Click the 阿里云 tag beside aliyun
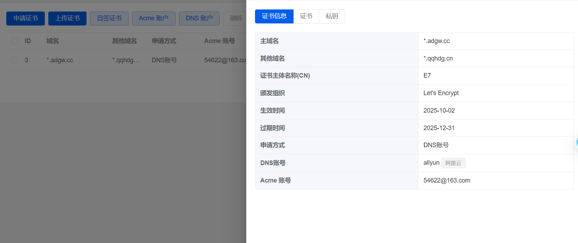This screenshot has width=578, height=243. [x=453, y=163]
